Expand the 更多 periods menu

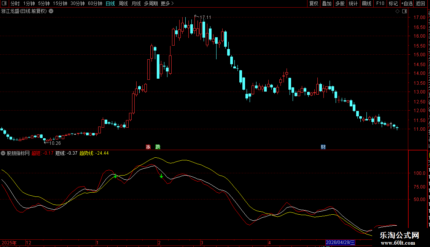(x=167, y=3)
